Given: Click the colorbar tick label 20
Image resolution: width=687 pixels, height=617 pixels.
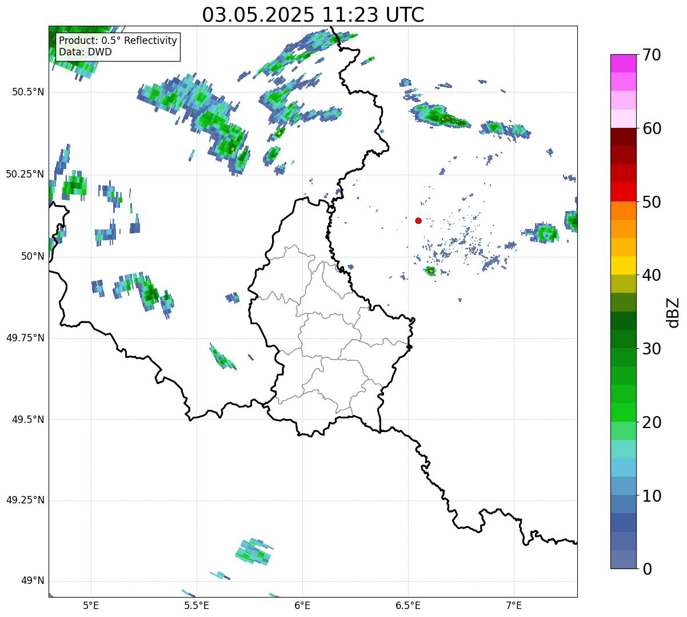Looking at the screenshot, I should (652, 422).
